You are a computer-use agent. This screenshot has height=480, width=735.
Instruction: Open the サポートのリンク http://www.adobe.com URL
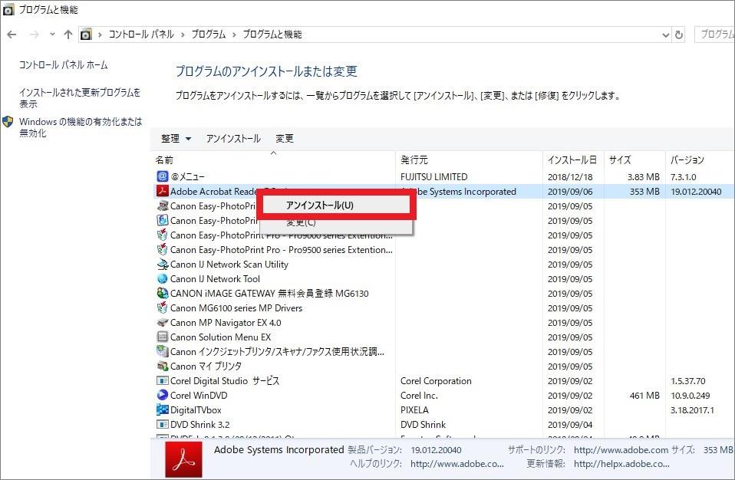click(x=621, y=450)
